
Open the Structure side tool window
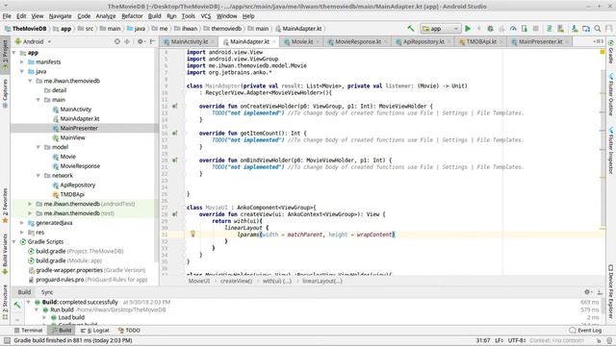(5, 301)
